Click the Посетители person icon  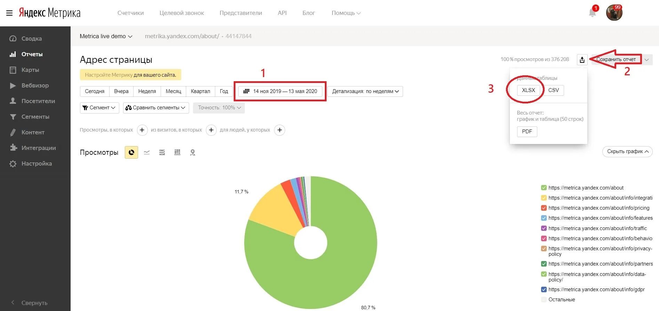pos(13,101)
